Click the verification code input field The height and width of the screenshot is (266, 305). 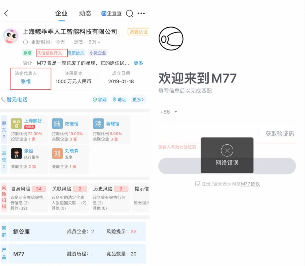point(208,134)
